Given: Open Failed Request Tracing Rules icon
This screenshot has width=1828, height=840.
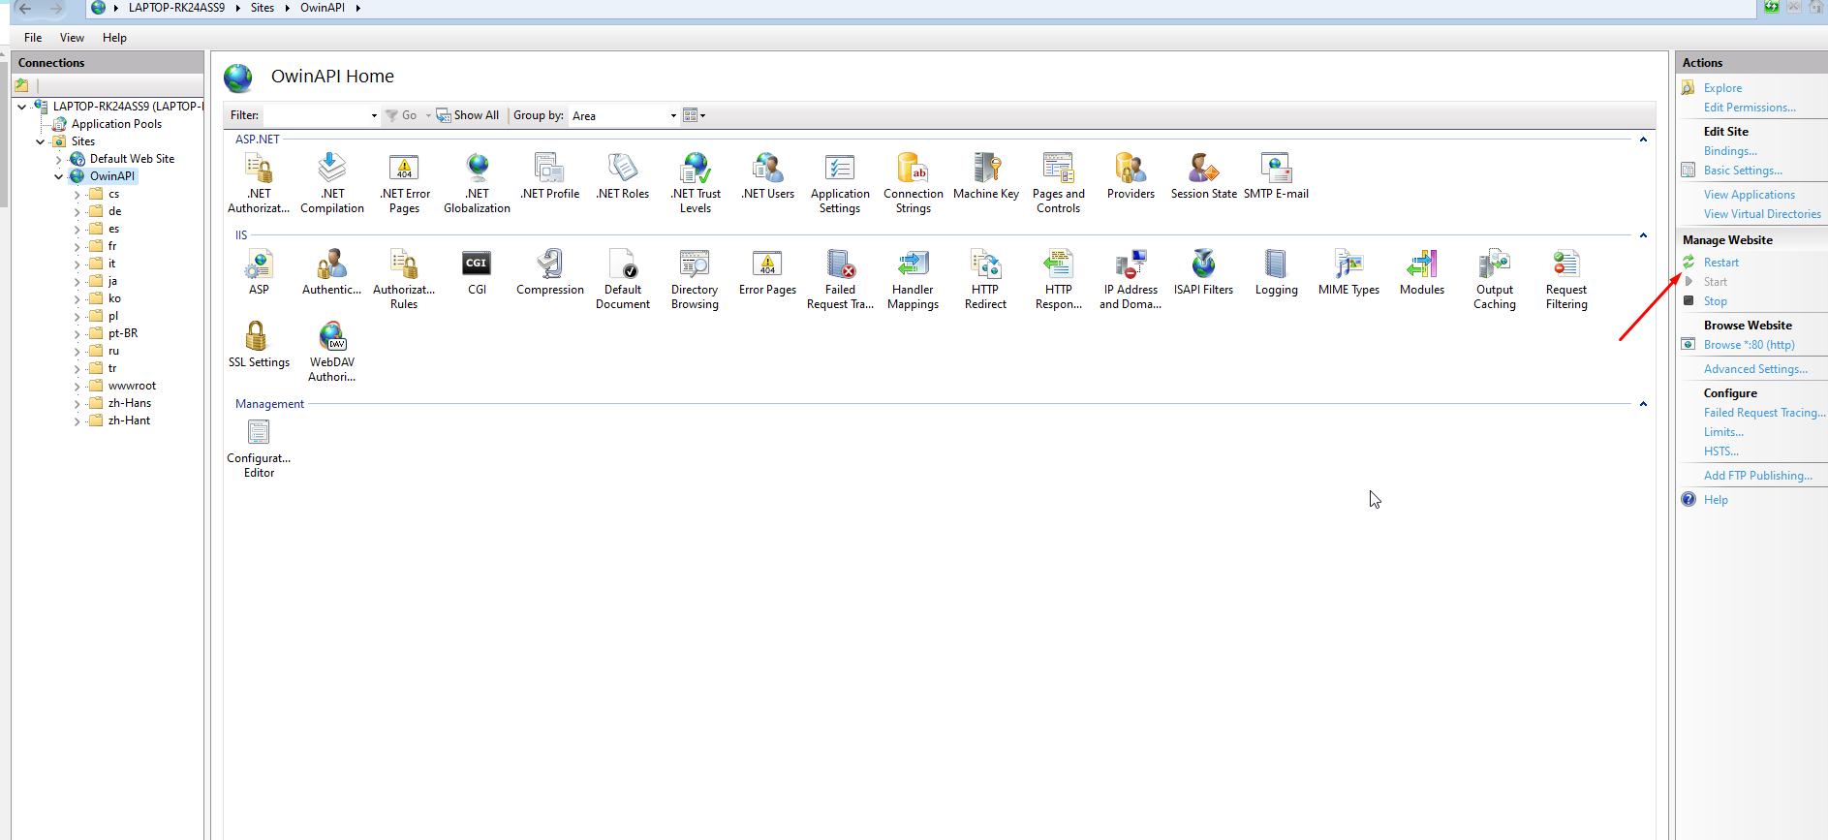Looking at the screenshot, I should 840,279.
